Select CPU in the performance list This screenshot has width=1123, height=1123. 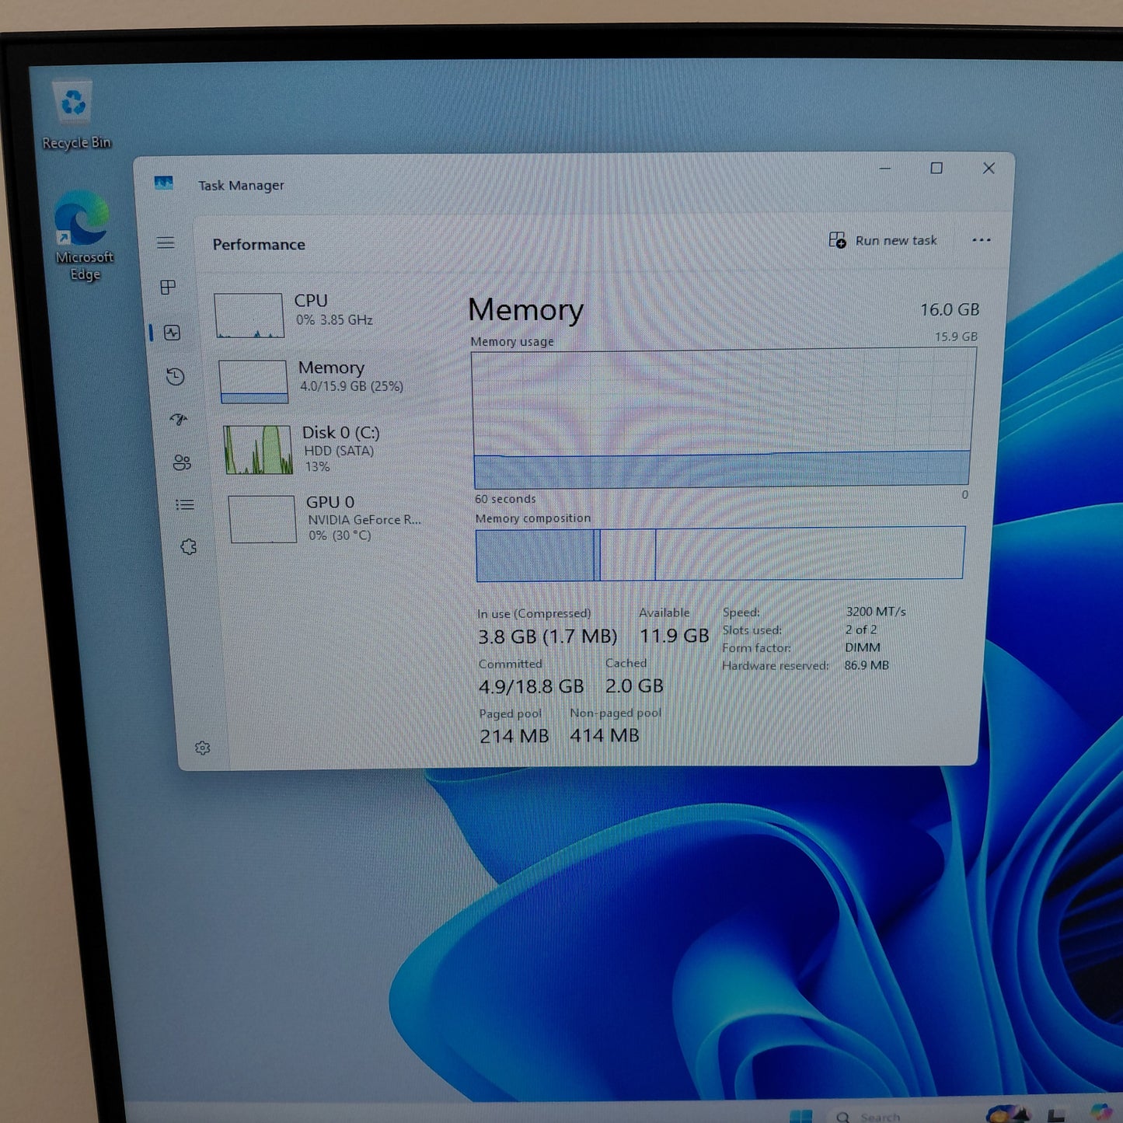pyautogui.click(x=311, y=311)
